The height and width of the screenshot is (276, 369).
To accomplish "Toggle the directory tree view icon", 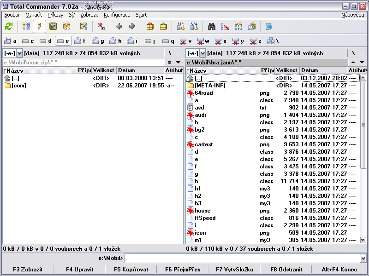I will (x=66, y=26).
